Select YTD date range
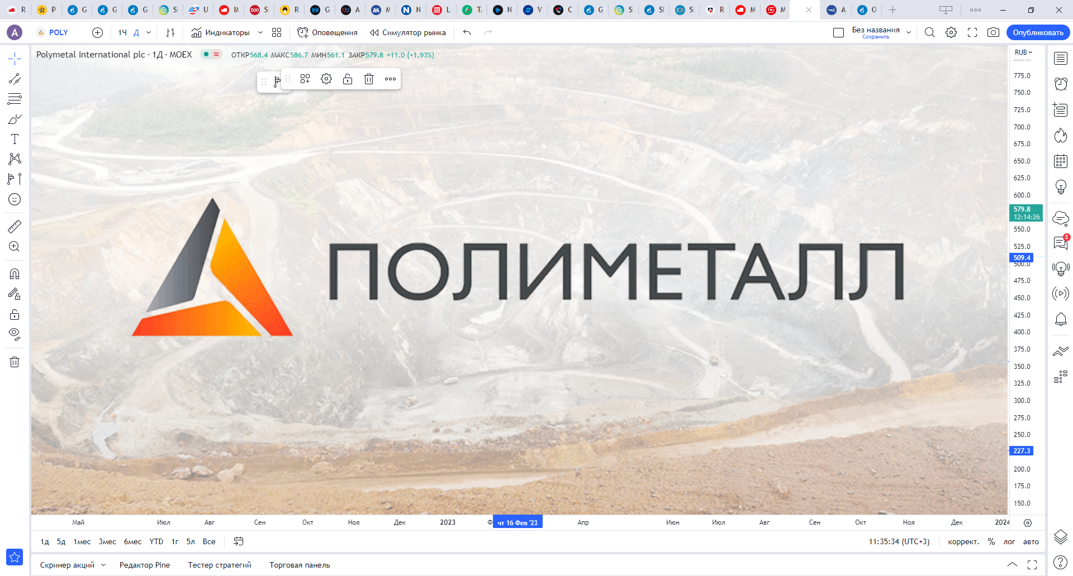The height and width of the screenshot is (576, 1073). coord(156,541)
